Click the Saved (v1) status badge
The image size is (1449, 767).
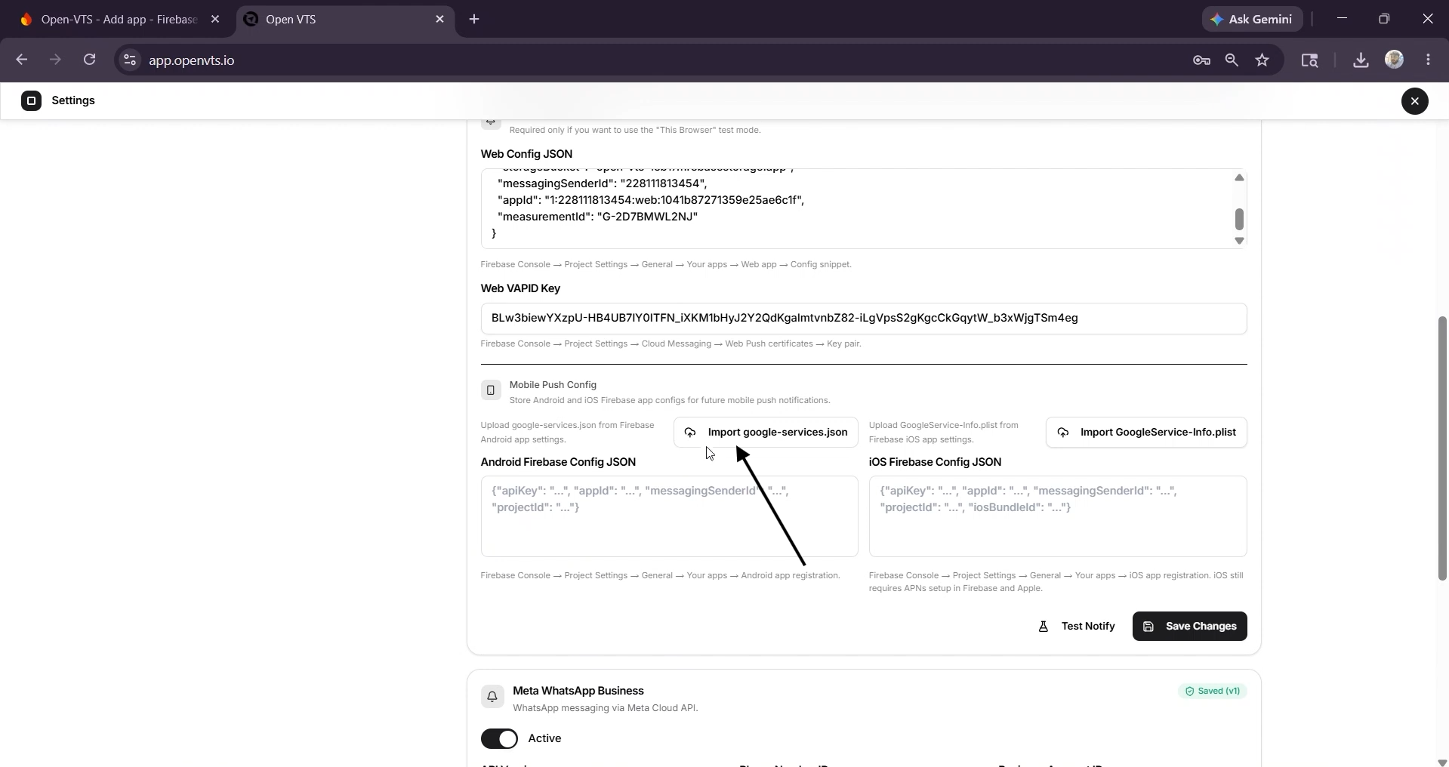point(1213,691)
